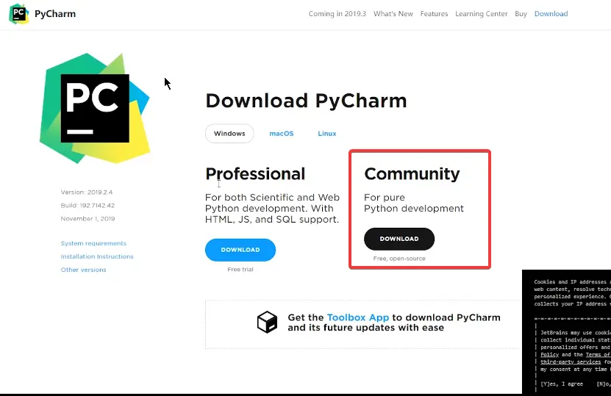Screen dimensions: 611x396
Task: Click the Free trial caption
Action: (x=240, y=270)
